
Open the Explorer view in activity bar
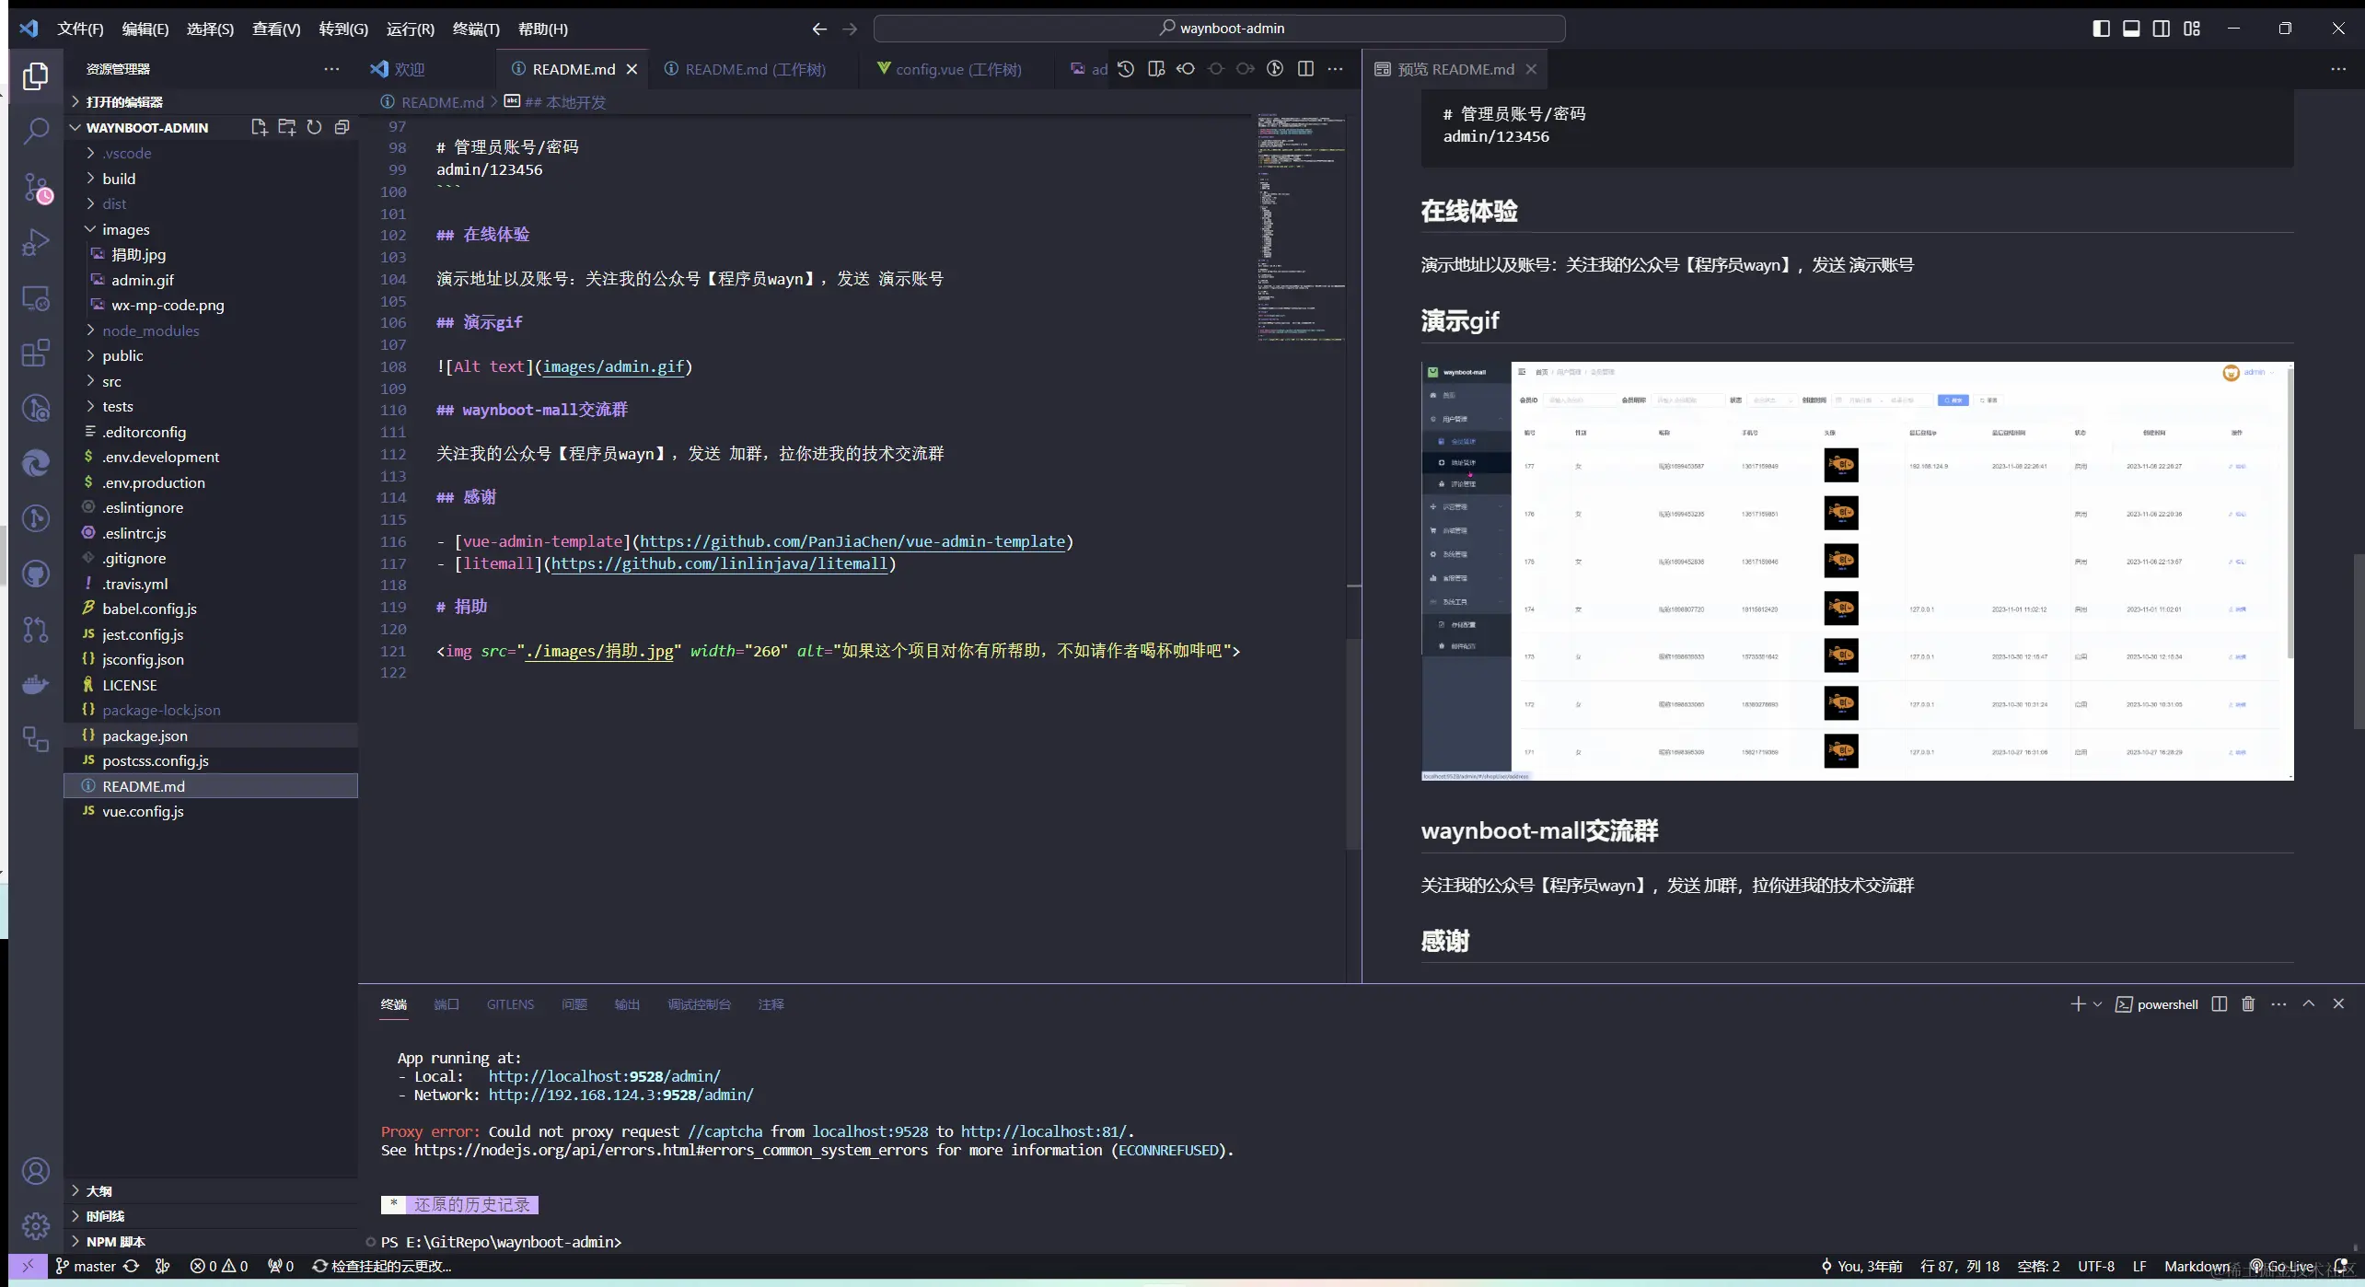[x=36, y=75]
